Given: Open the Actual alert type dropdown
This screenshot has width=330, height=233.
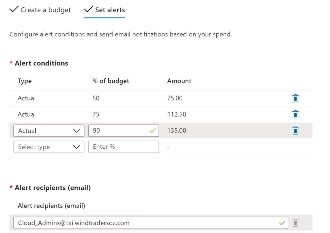Looking at the screenshot, I should (x=49, y=131).
